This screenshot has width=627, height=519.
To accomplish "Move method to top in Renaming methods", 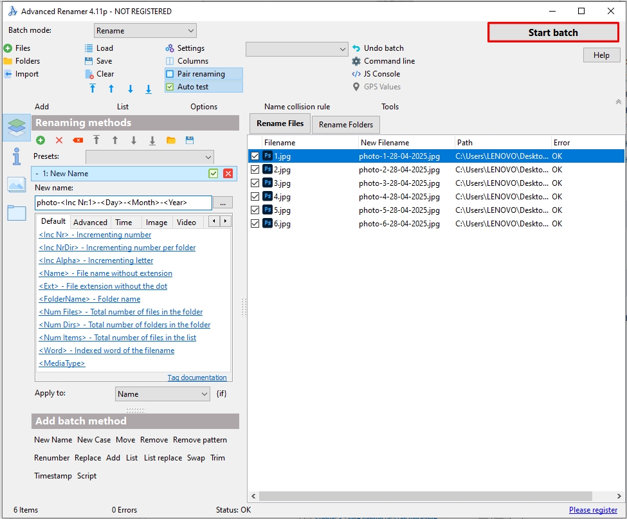I will point(96,140).
